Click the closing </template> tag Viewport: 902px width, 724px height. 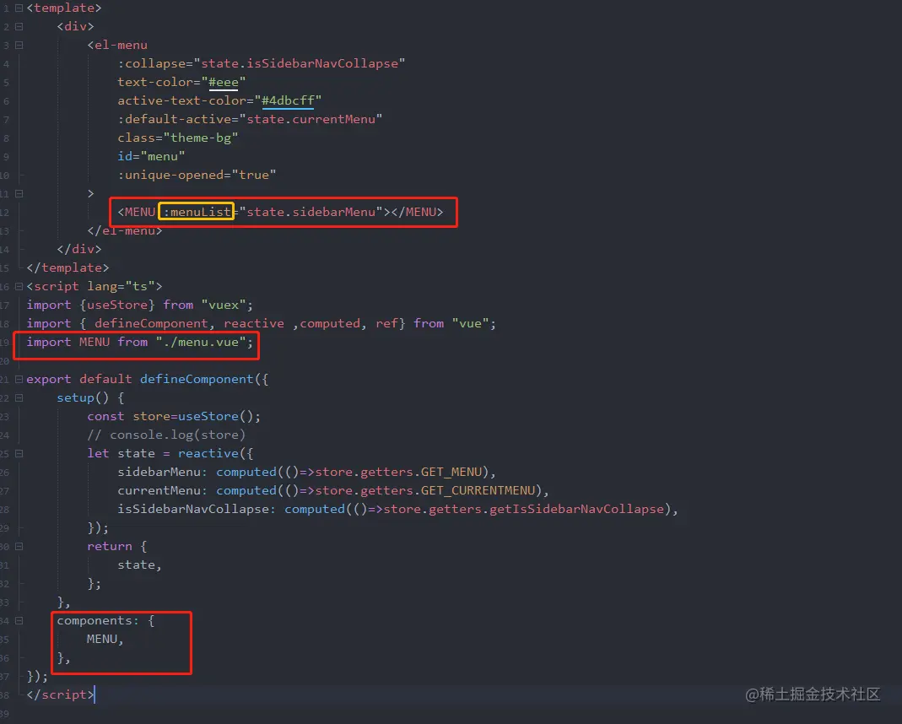68,268
